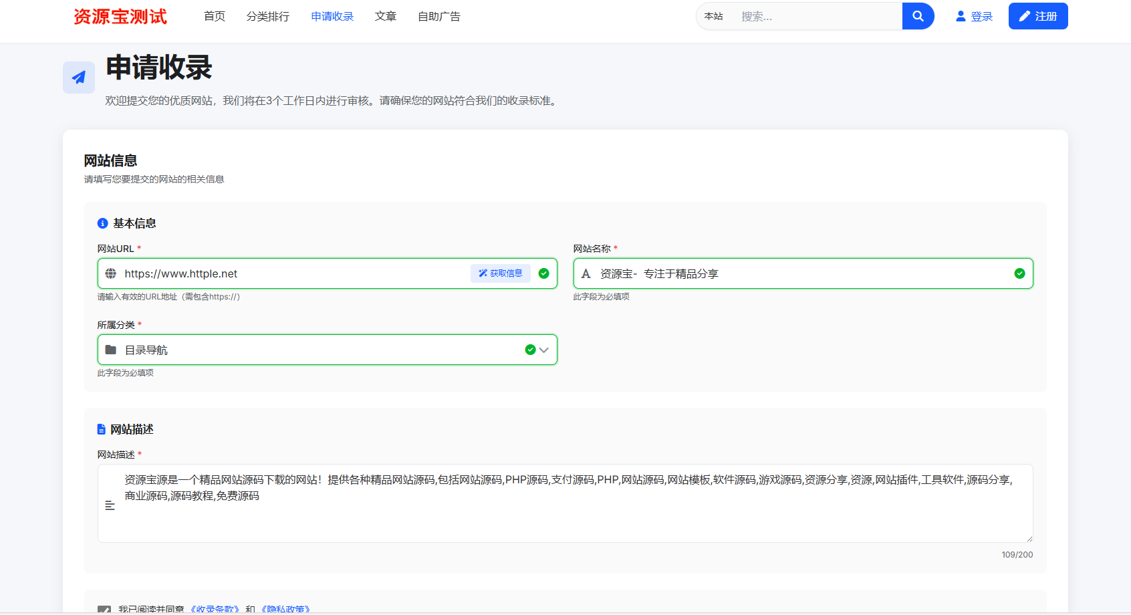Click the user icon next to 登录
The width and height of the screenshot is (1131, 615).
click(x=961, y=16)
